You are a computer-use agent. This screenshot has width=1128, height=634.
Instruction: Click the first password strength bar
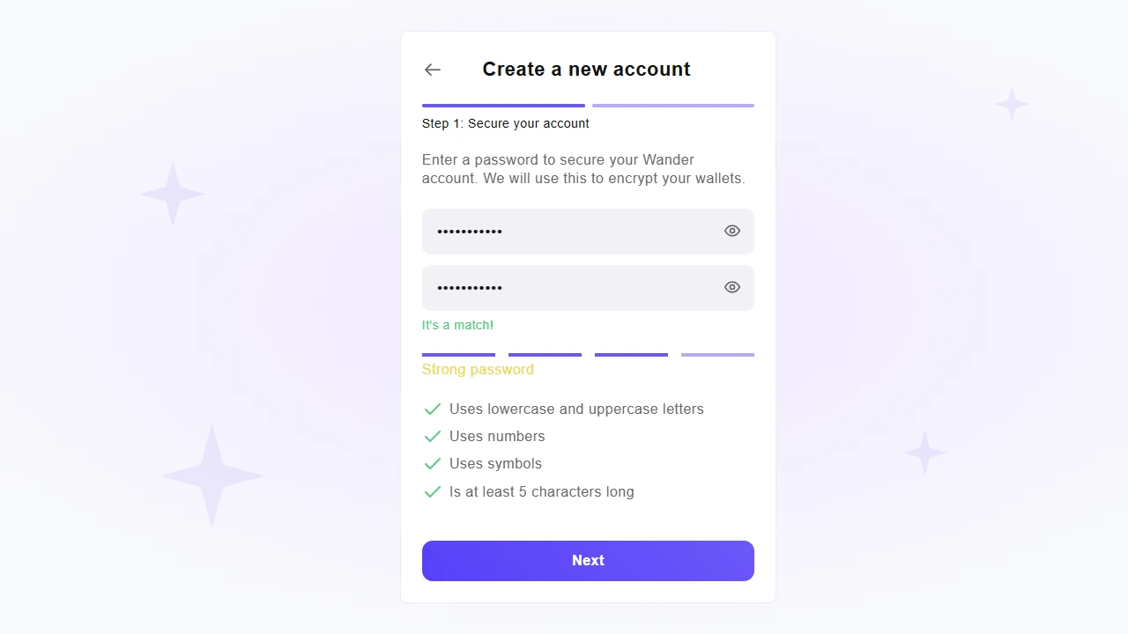click(458, 355)
